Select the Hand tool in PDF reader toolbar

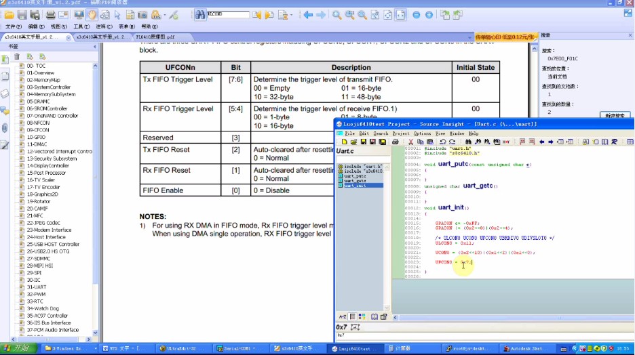tap(92, 15)
